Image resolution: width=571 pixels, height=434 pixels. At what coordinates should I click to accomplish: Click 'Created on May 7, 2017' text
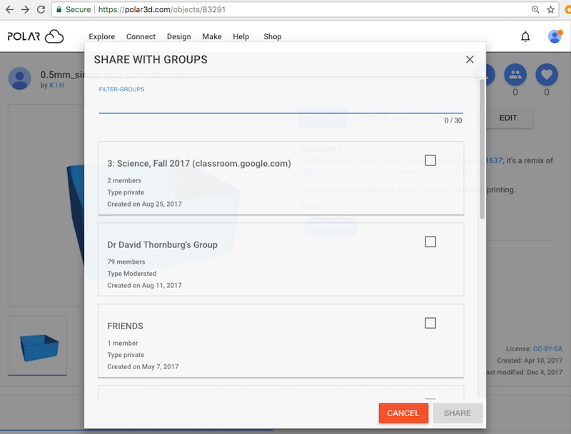click(x=143, y=366)
